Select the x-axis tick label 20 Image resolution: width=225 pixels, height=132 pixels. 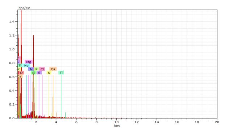pyautogui.click(x=217, y=122)
